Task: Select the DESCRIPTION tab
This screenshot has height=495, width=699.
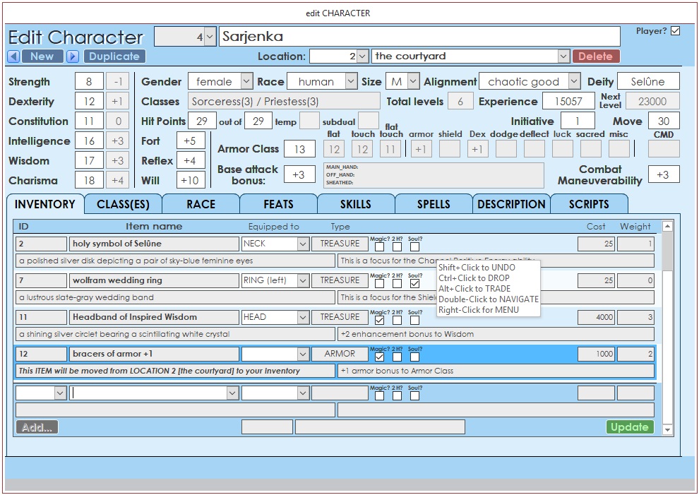Action: [511, 204]
